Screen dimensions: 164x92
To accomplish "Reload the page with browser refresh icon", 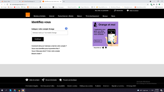I will [7, 5].
